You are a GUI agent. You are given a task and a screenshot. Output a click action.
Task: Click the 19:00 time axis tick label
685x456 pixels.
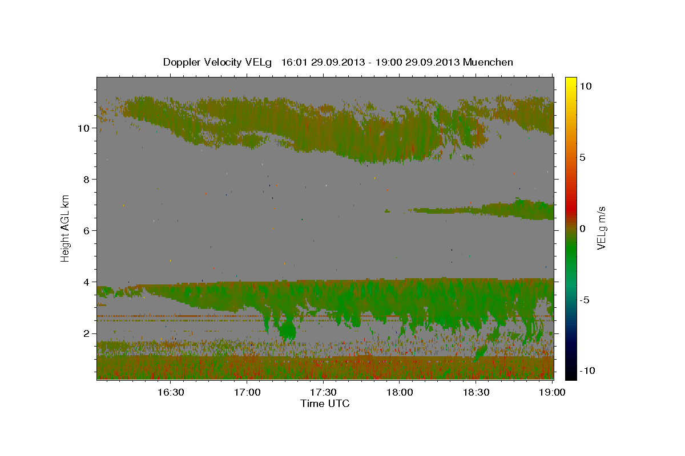pos(552,392)
